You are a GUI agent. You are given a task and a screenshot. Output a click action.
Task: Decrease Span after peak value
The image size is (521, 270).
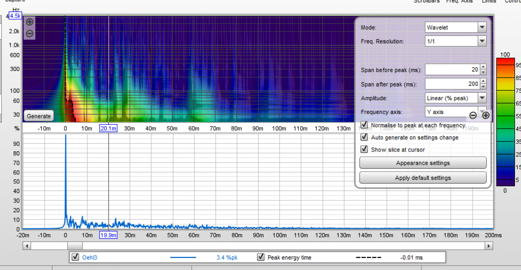483,86
